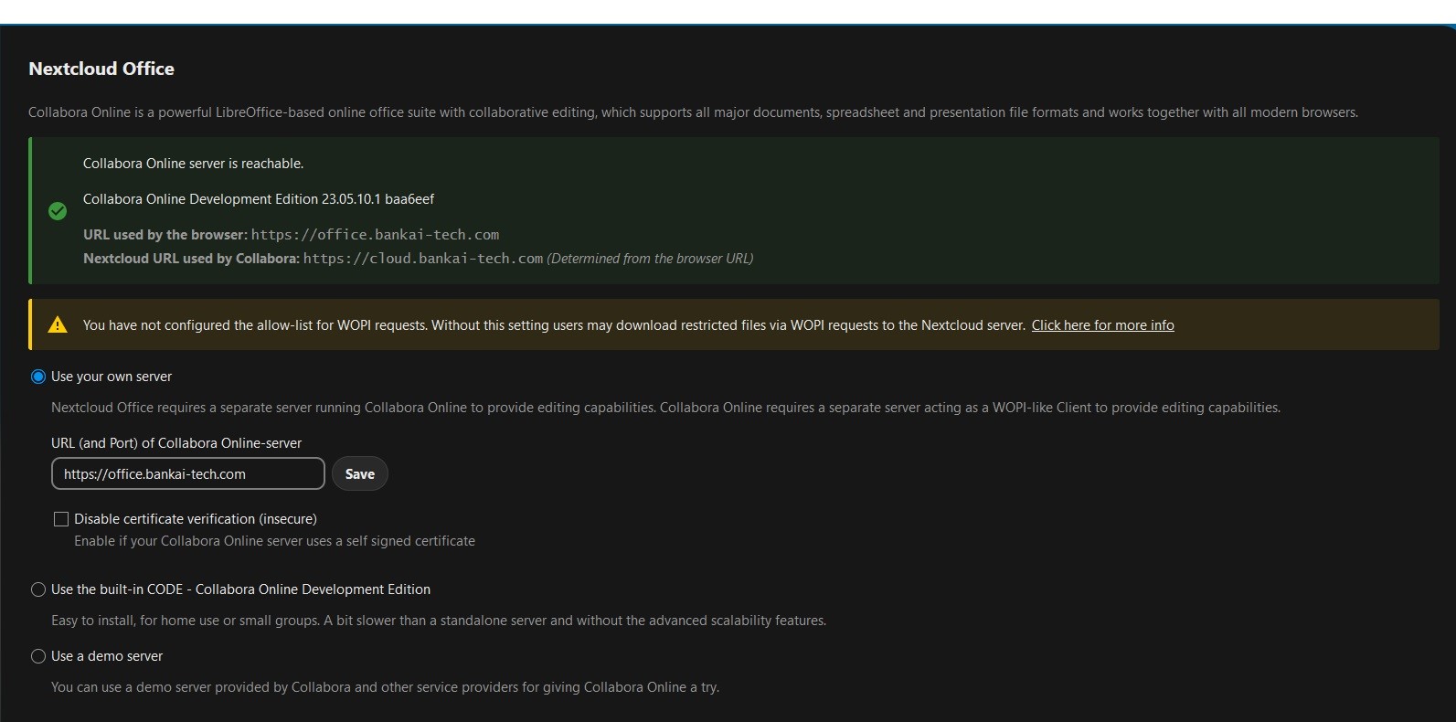The height and width of the screenshot is (722, 1456).
Task: Click the "Determined from the browser URL" note
Action: [x=650, y=259]
